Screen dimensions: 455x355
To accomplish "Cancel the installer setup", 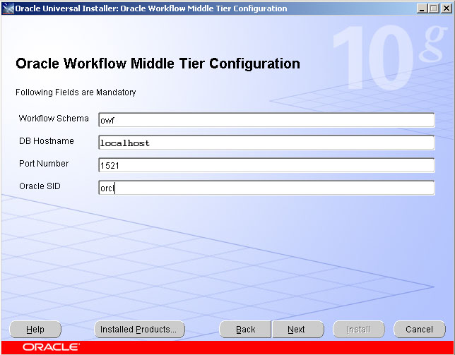I will pos(419,330).
